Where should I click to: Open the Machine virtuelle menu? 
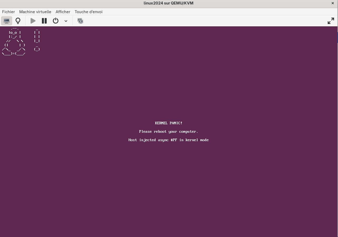click(35, 12)
